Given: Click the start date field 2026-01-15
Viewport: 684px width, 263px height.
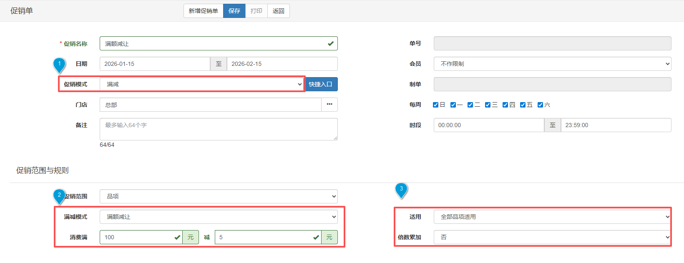Looking at the screenshot, I should pos(154,64).
